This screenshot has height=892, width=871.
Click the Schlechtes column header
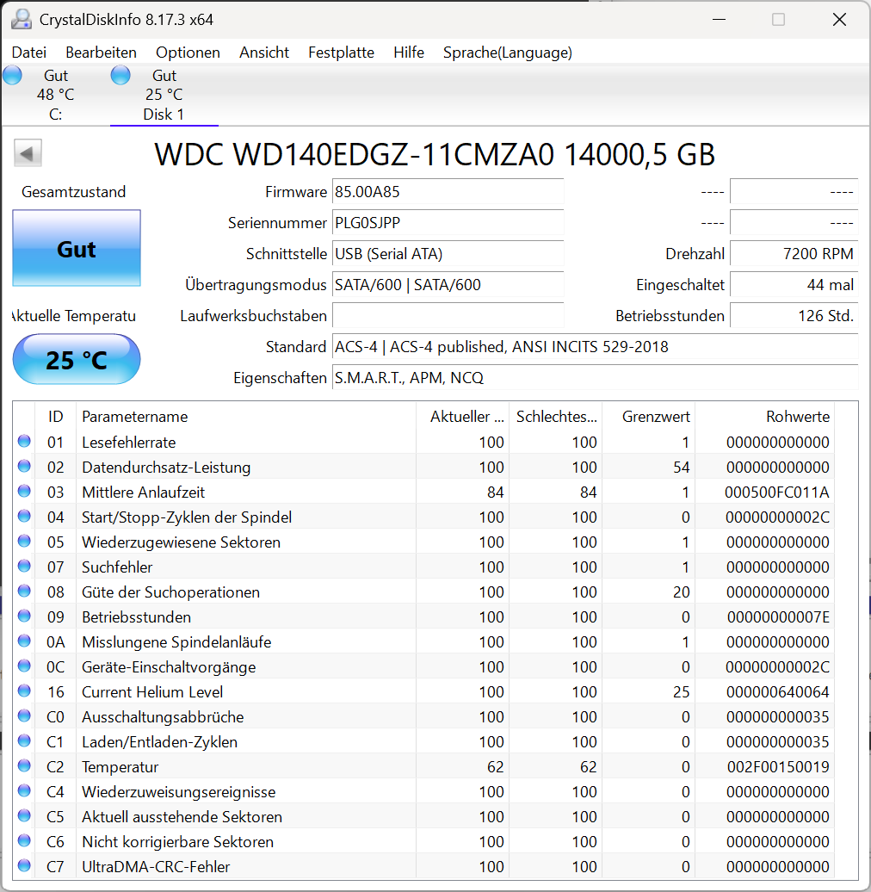click(x=555, y=417)
